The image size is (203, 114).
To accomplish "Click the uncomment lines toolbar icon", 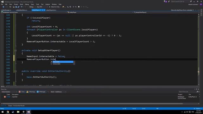I will 76,7.
